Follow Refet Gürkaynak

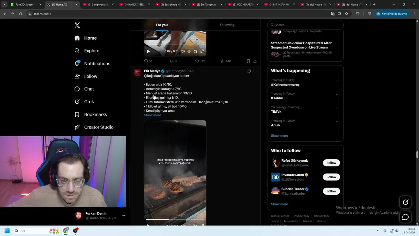click(331, 163)
